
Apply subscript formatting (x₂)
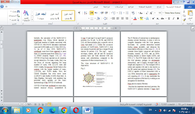point(158,19)
